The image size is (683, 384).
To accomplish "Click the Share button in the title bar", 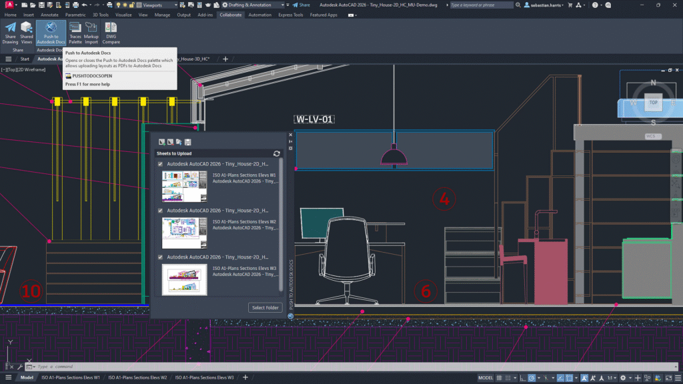I will tap(301, 4).
